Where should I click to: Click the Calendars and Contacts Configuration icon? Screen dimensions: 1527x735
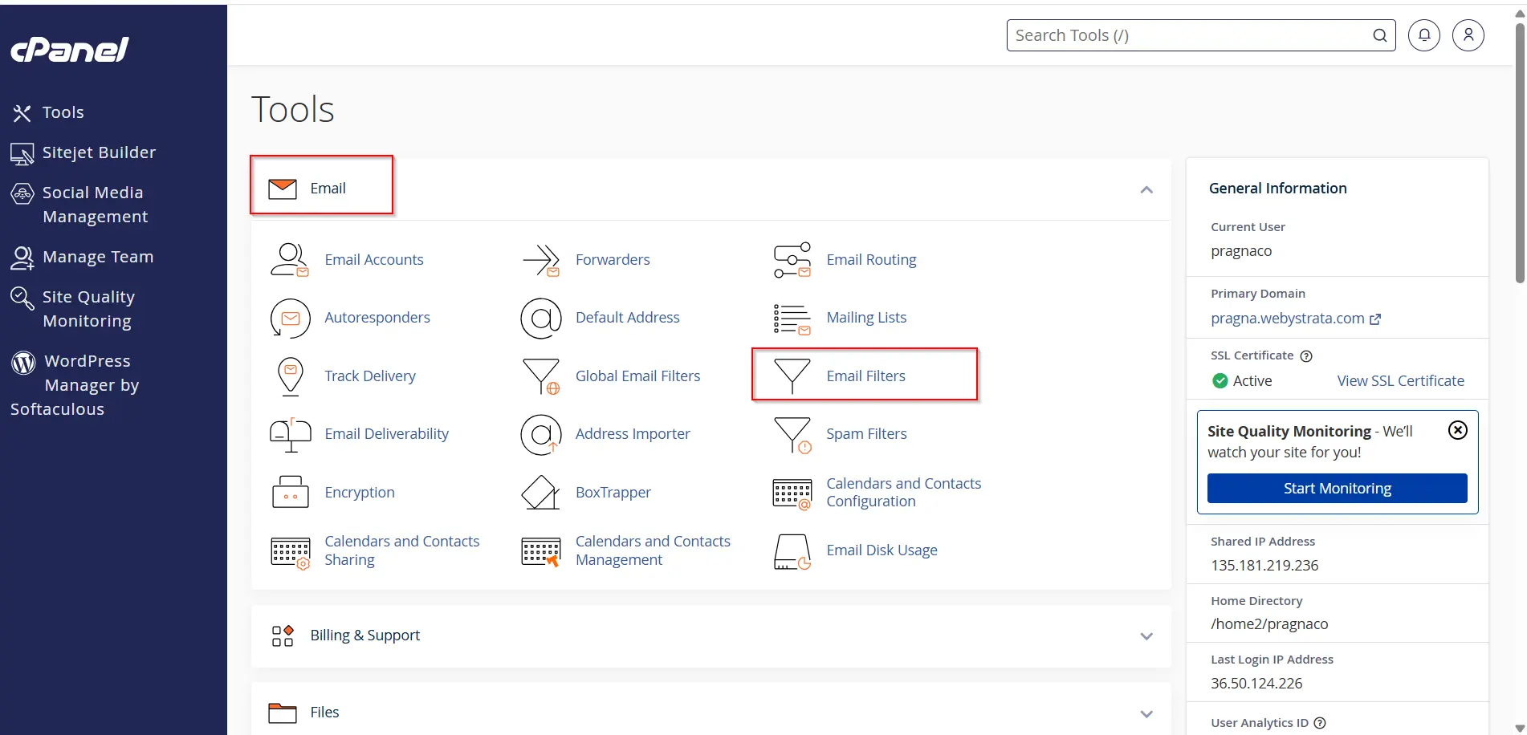coord(792,493)
